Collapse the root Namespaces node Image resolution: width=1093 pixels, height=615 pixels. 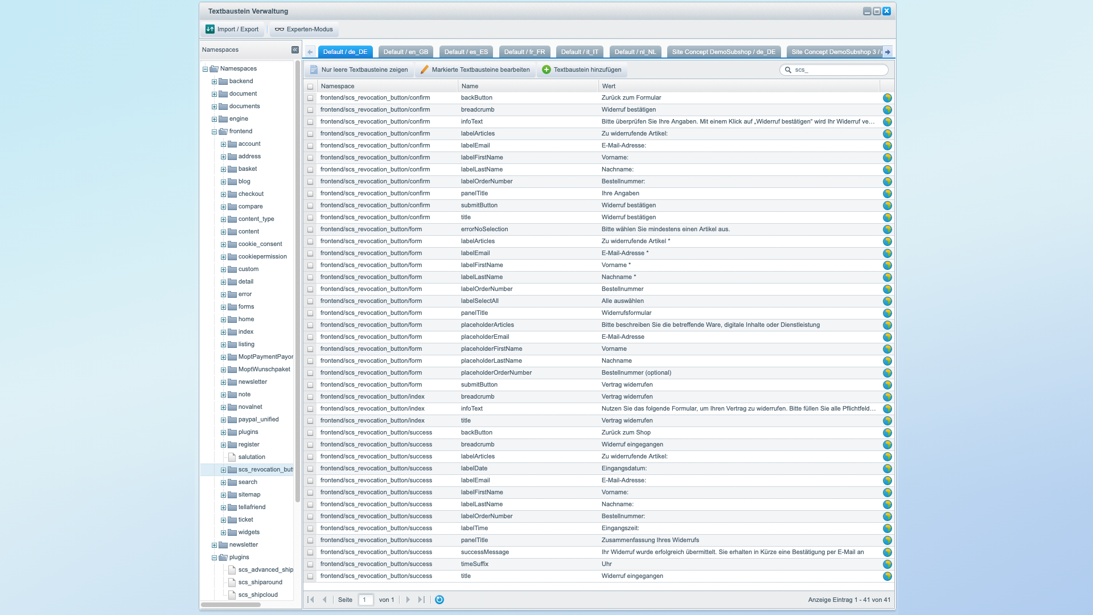coord(205,69)
